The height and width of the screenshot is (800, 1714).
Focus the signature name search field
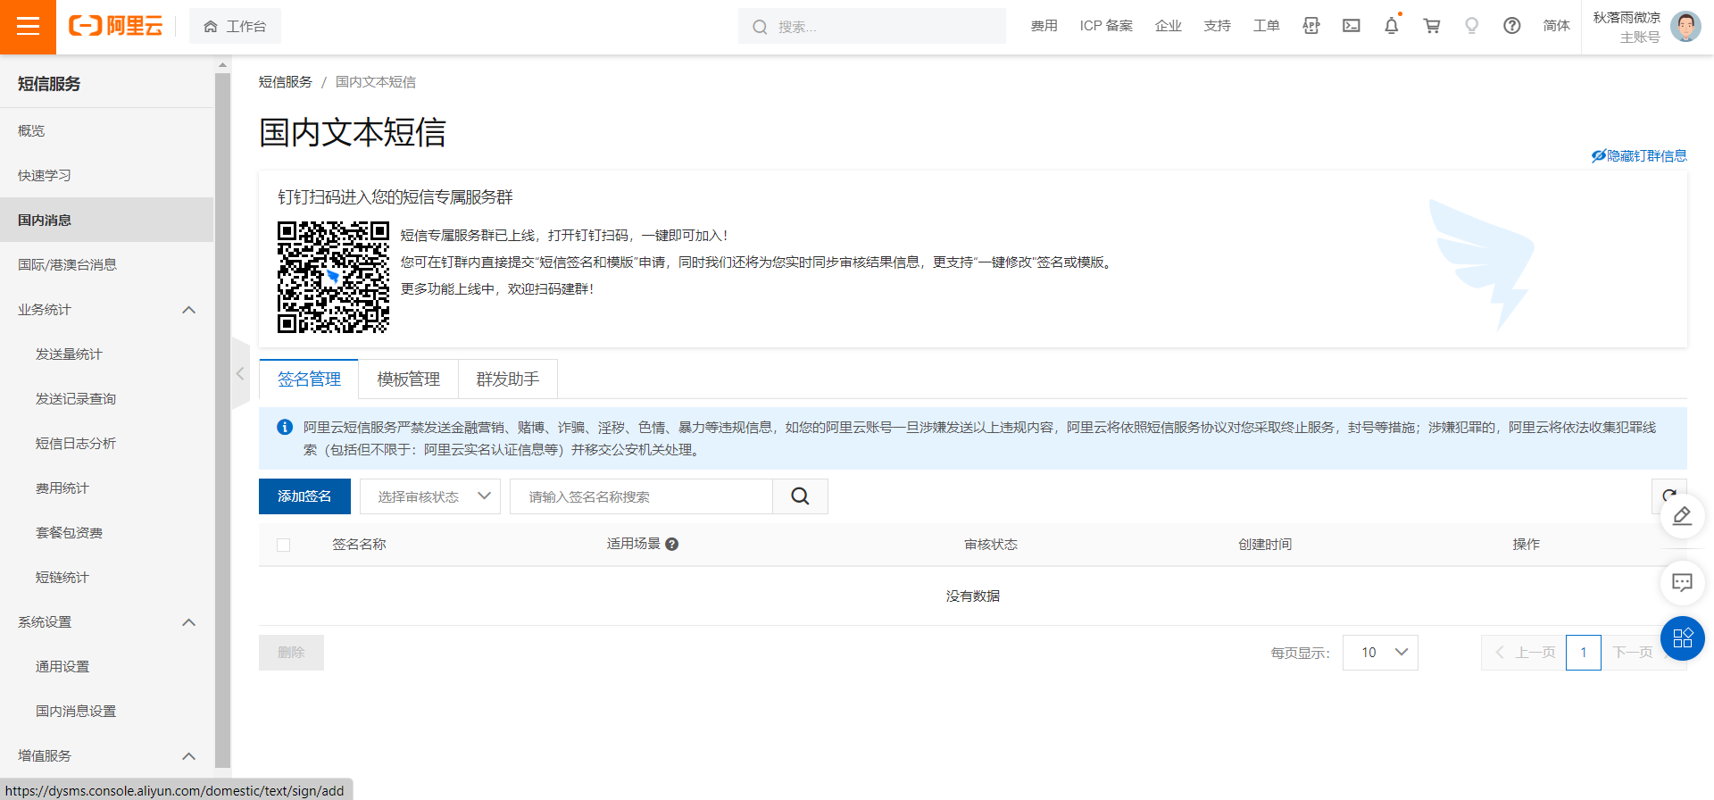[641, 496]
